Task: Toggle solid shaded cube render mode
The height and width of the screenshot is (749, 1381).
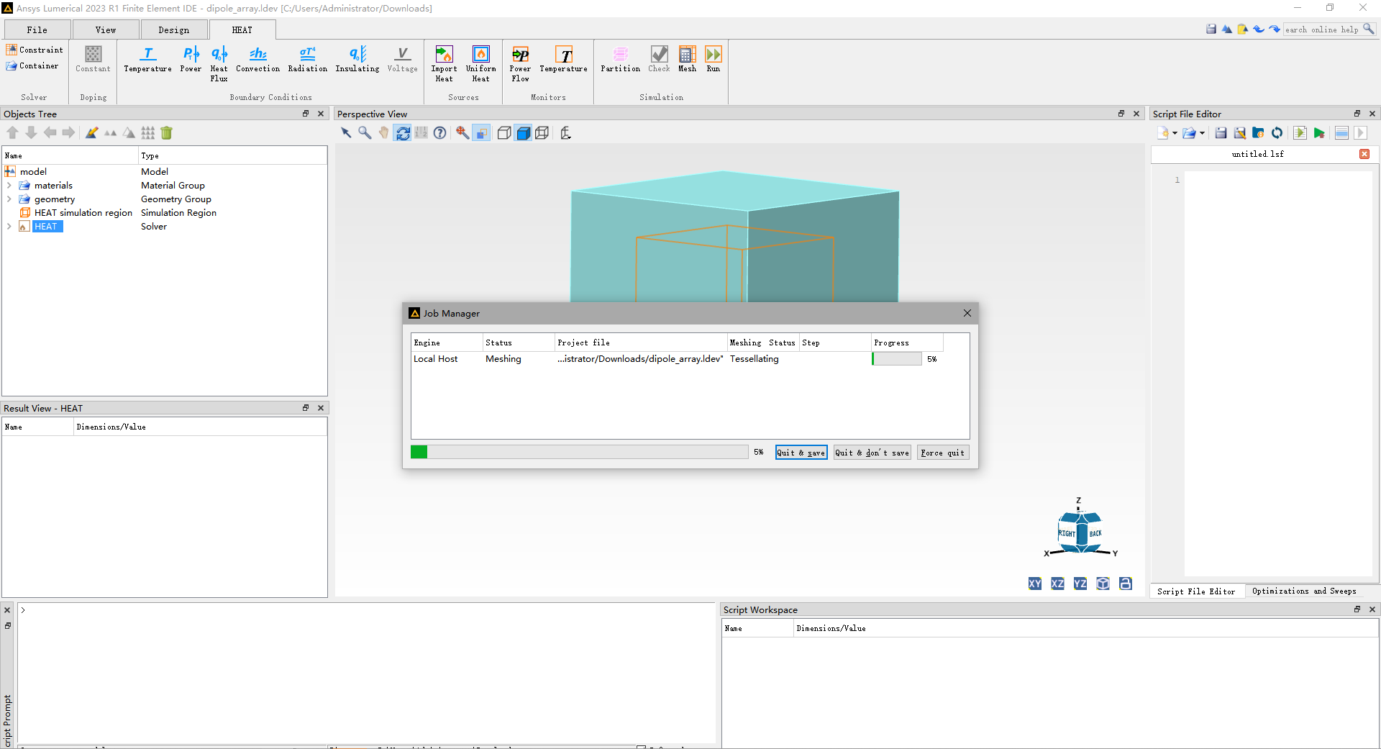Action: coord(524,132)
